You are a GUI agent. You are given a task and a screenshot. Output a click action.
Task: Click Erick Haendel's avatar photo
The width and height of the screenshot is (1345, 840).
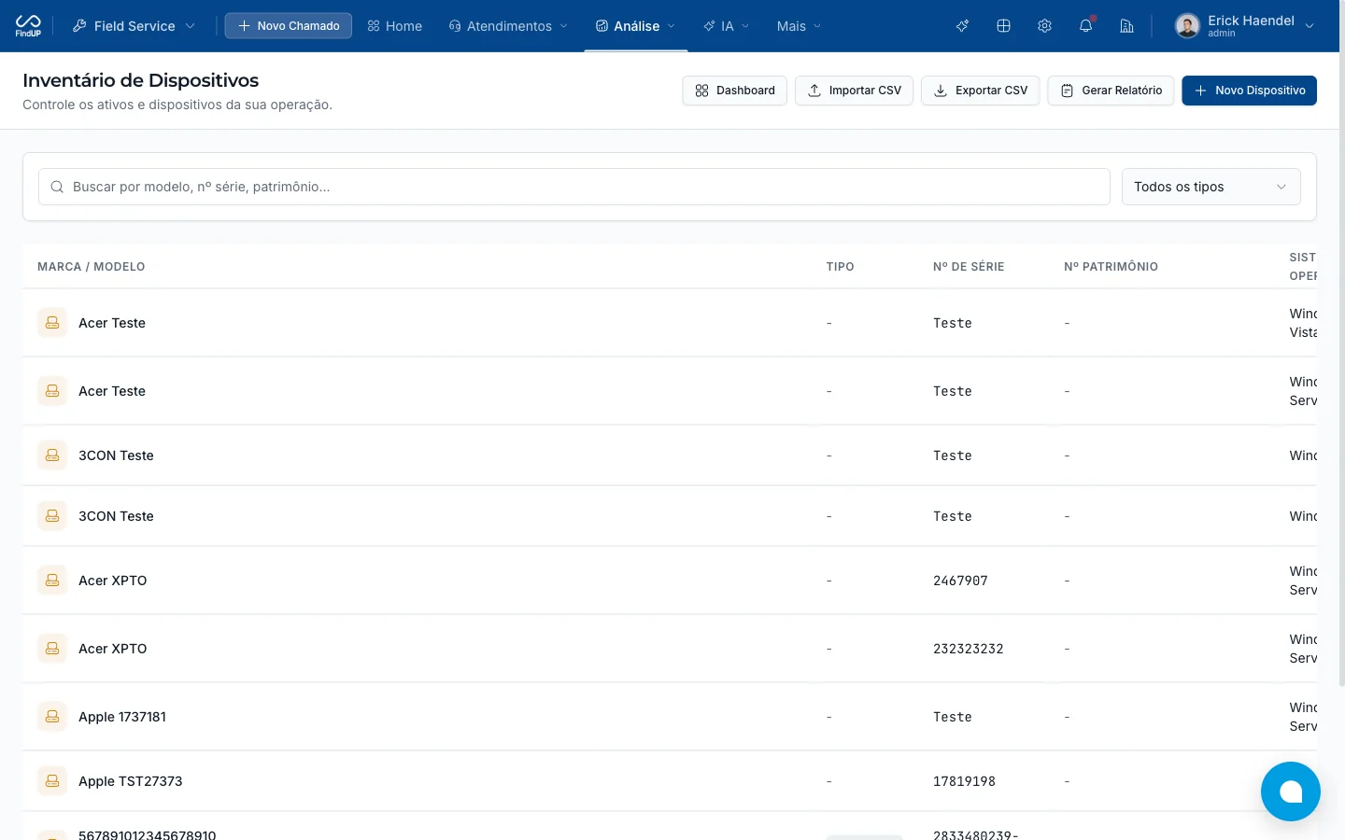(1187, 26)
